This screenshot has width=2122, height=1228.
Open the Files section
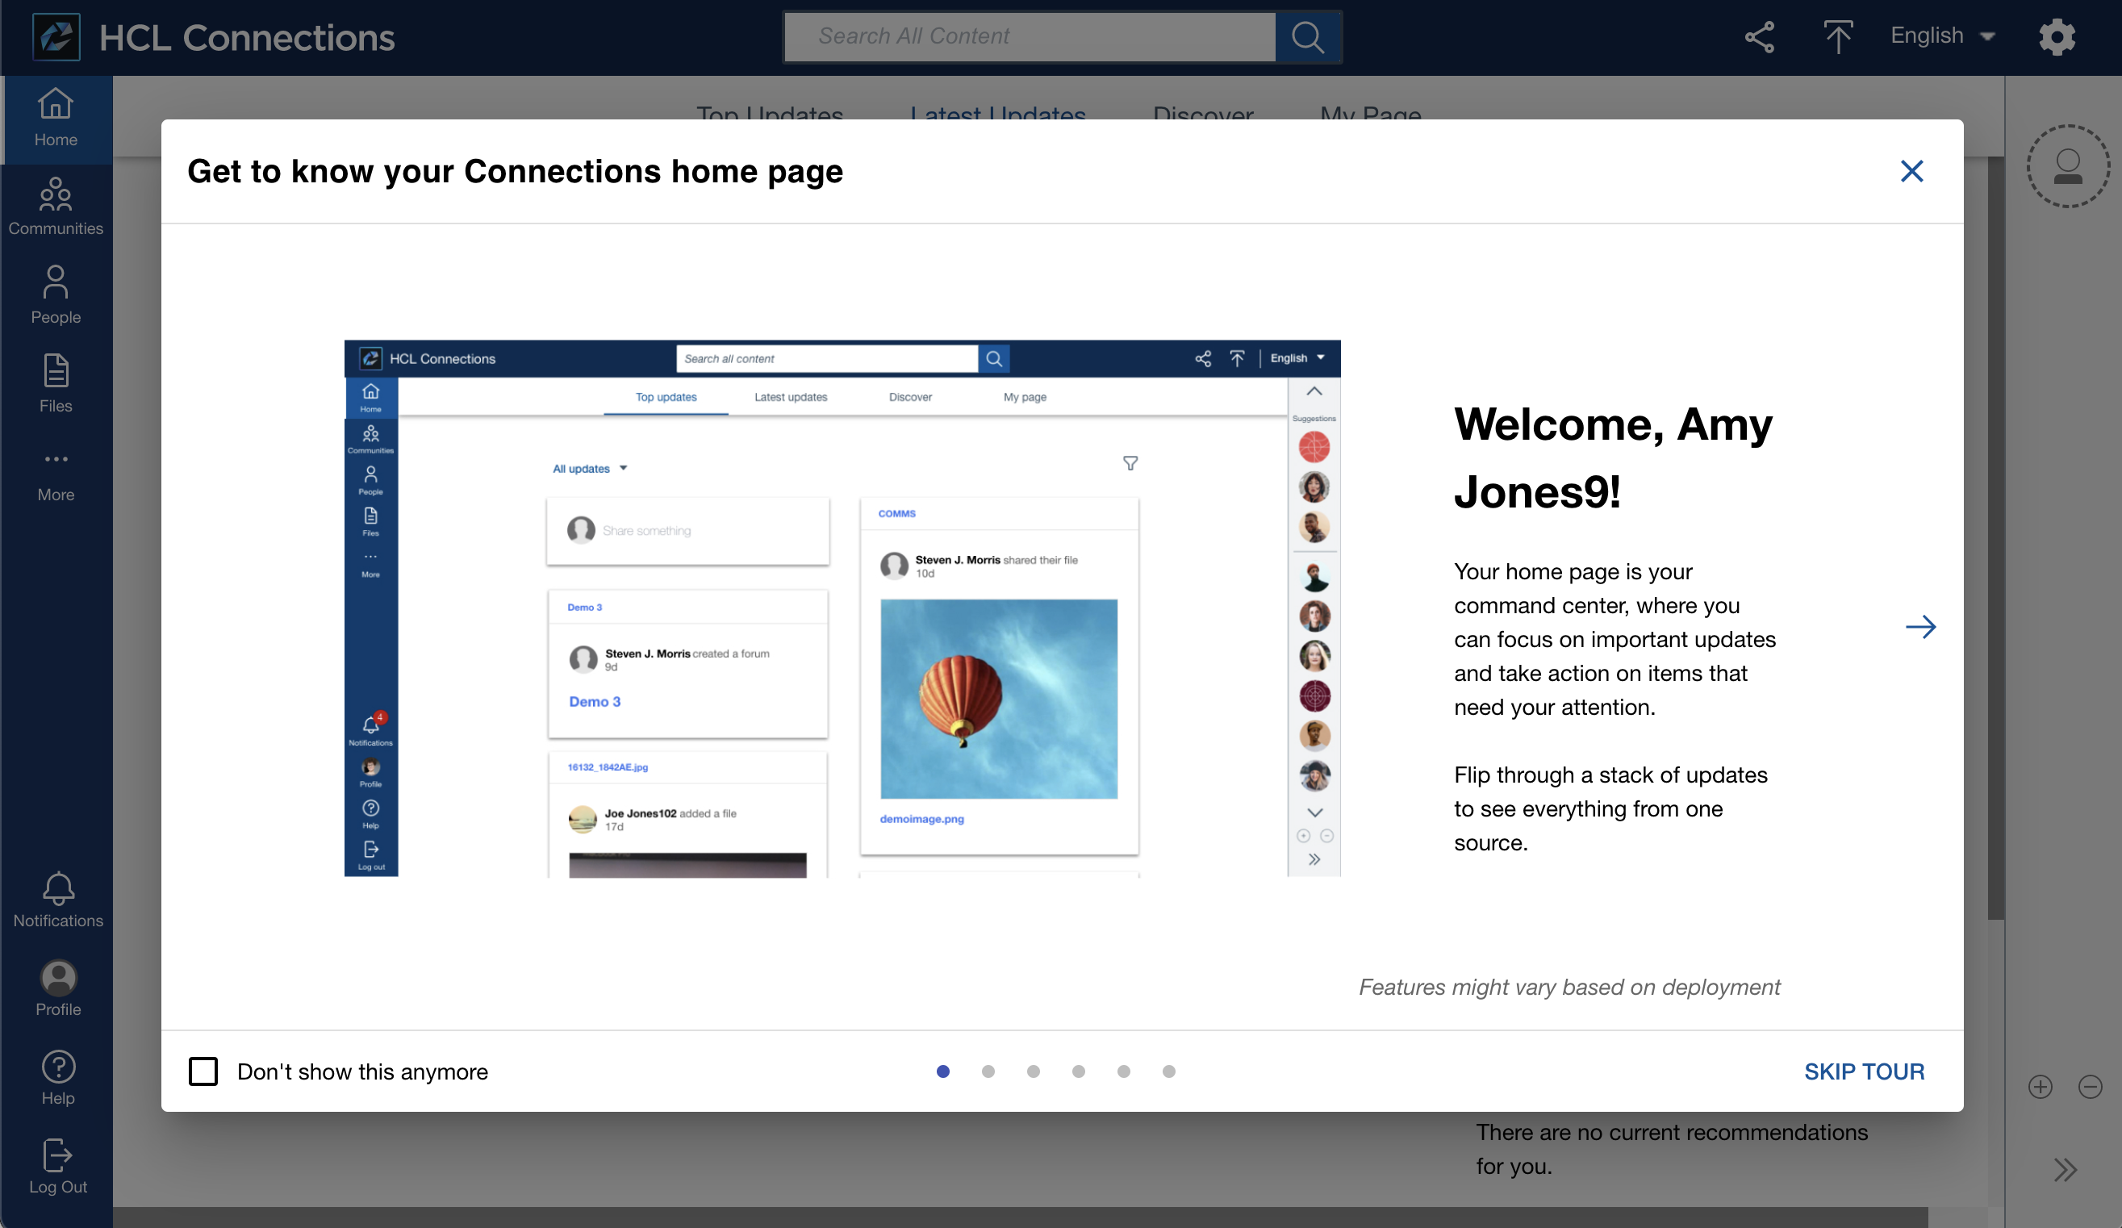[56, 383]
